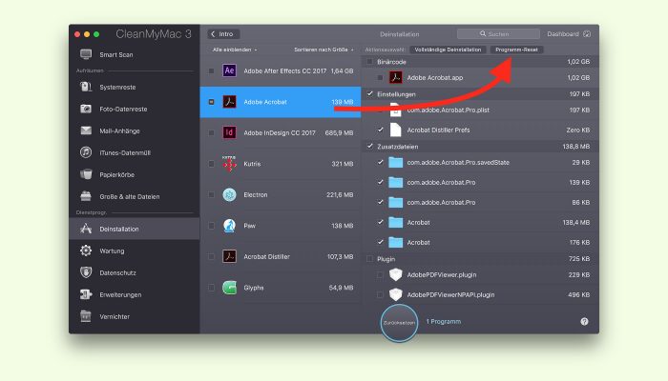Check the Electron checkbox
Image resolution: width=668 pixels, height=381 pixels.
[x=211, y=194]
